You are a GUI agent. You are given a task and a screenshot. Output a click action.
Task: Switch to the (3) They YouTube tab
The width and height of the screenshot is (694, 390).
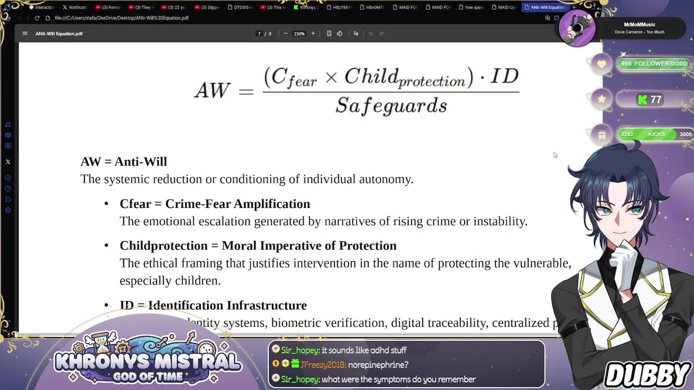141,7
